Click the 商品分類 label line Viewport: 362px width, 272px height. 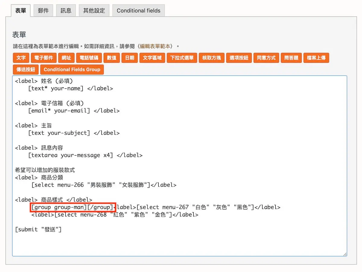(39, 178)
